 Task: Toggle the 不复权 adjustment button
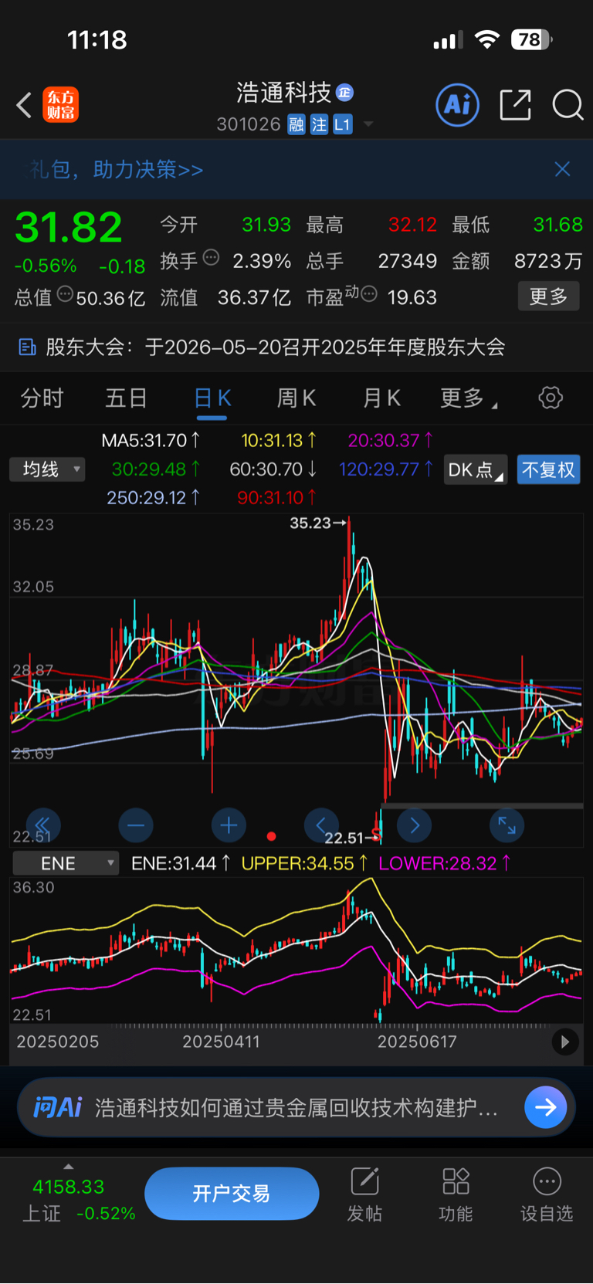click(548, 469)
